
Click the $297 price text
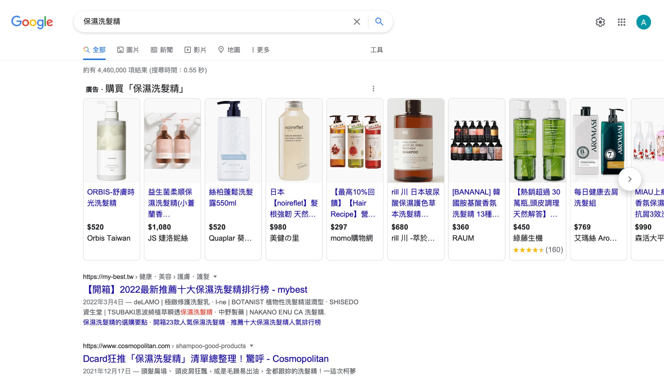(339, 227)
